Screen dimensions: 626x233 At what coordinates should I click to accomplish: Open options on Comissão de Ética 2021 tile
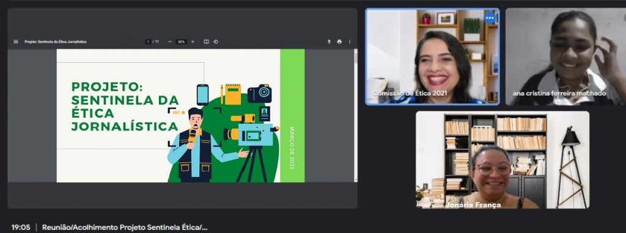point(490,18)
